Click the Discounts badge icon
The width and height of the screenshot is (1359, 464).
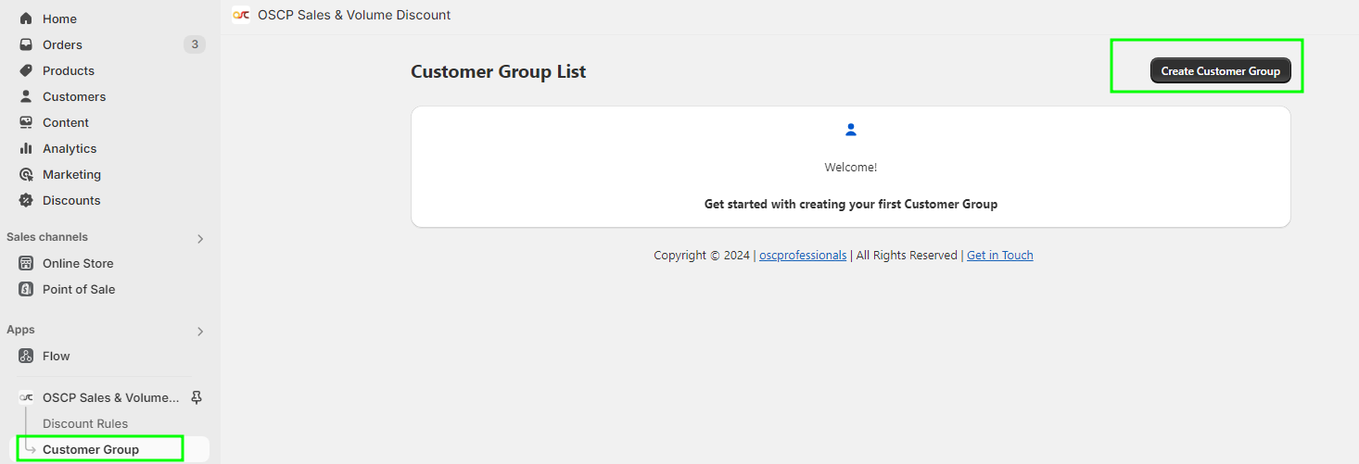(x=26, y=200)
